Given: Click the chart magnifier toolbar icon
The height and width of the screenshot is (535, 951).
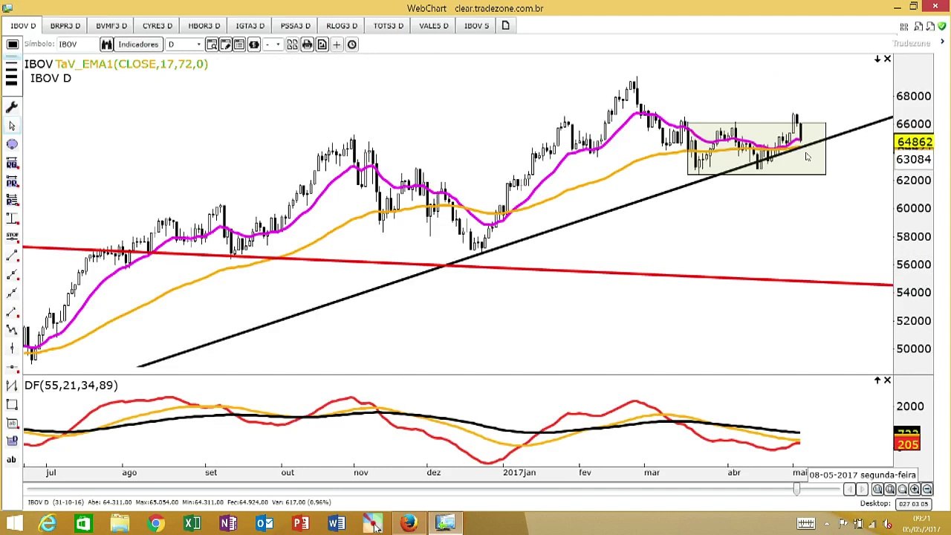Looking at the screenshot, I should pyautogui.click(x=212, y=45).
